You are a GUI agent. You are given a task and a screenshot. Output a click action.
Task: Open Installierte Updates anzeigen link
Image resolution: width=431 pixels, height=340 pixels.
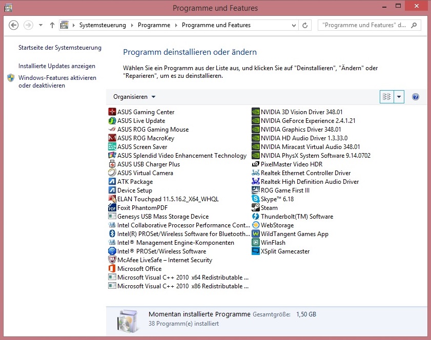coord(56,66)
